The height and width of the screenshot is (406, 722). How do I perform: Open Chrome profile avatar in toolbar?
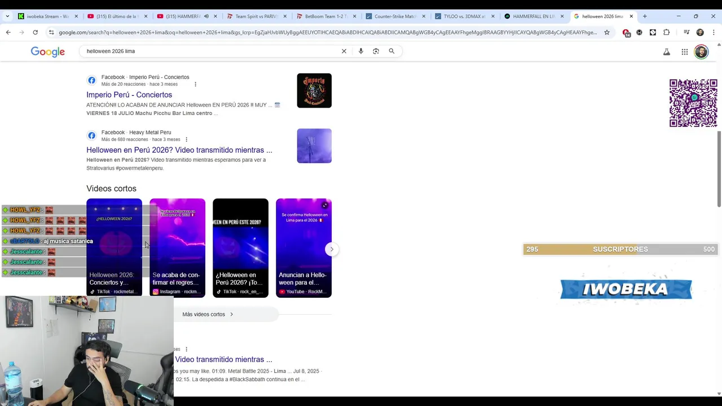click(x=700, y=32)
